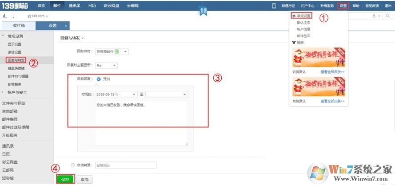The image size is (395, 185).
Task: Expand the 帐户与安全 sidebar group
Action: (3, 92)
